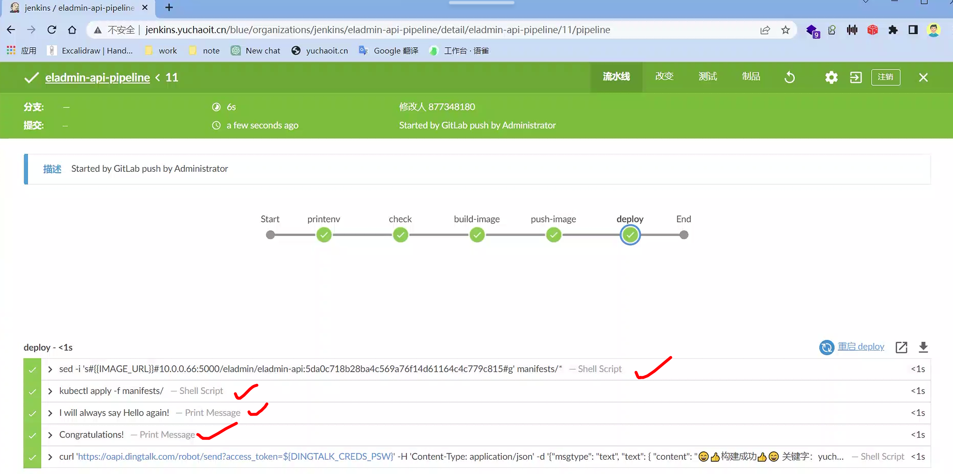Expand the sed -i shell script step
This screenshot has height=474, width=953.
[x=50, y=369]
